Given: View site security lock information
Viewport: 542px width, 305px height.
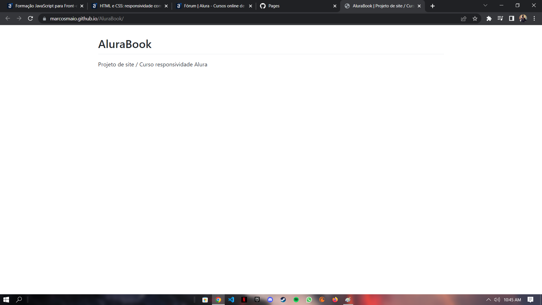Looking at the screenshot, I should click(44, 19).
